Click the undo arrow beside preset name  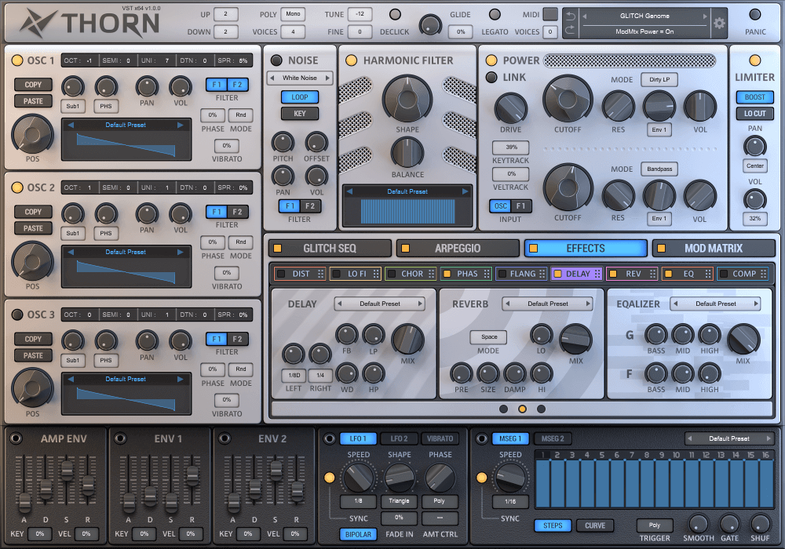571,16
